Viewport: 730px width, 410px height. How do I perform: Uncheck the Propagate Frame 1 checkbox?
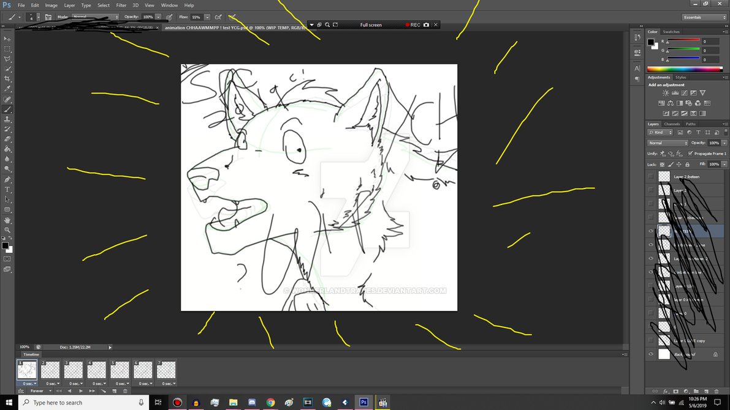point(691,154)
